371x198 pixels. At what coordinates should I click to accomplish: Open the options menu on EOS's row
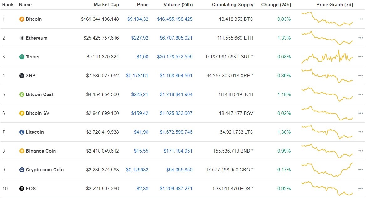361,189
